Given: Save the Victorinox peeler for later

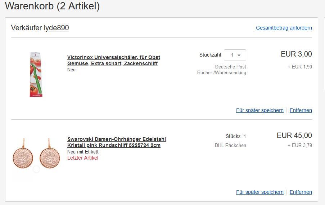Looking at the screenshot, I should pyautogui.click(x=259, y=110).
